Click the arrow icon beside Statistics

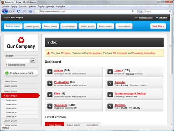pyautogui.click(x=110, y=106)
